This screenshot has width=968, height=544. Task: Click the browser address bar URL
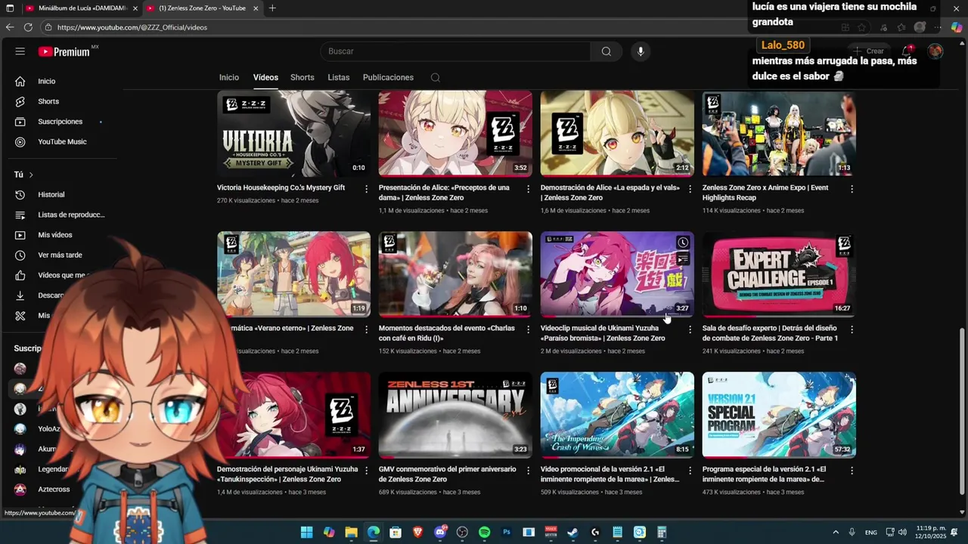tap(132, 27)
